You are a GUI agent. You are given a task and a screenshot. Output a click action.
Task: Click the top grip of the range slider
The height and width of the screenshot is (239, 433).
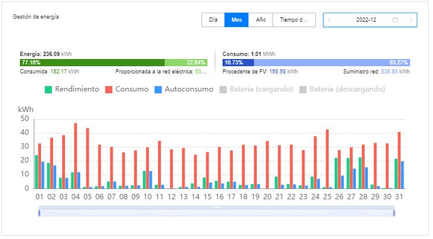point(216,207)
